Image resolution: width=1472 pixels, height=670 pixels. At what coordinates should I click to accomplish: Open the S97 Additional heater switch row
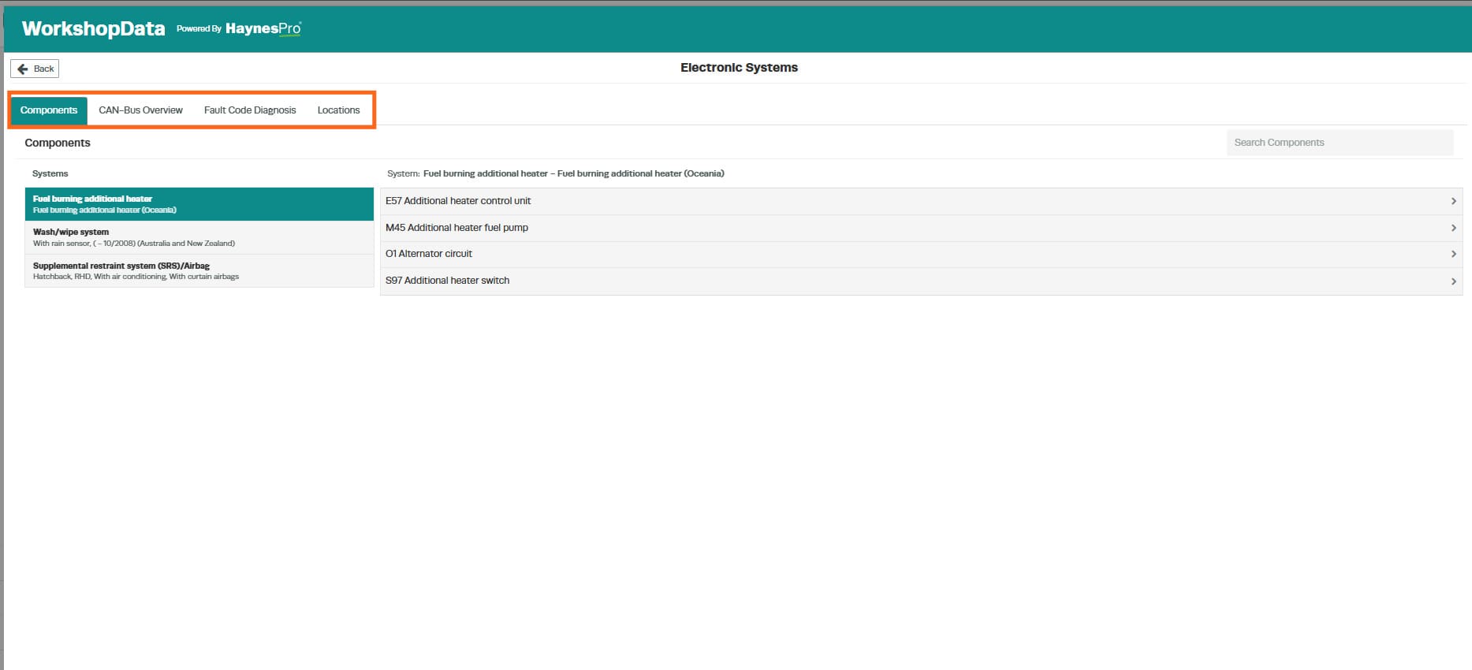[x=921, y=281]
